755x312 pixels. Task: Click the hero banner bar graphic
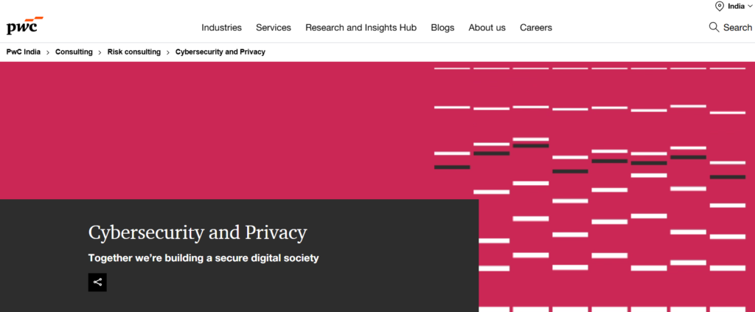click(590, 190)
